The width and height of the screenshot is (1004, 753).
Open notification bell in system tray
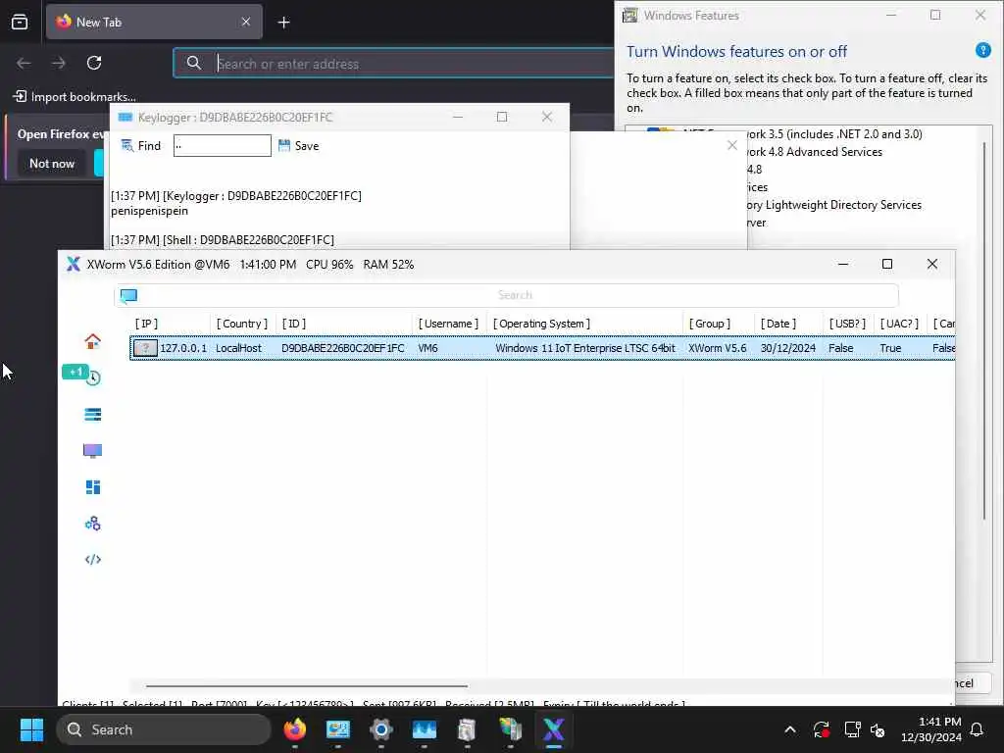(x=977, y=729)
